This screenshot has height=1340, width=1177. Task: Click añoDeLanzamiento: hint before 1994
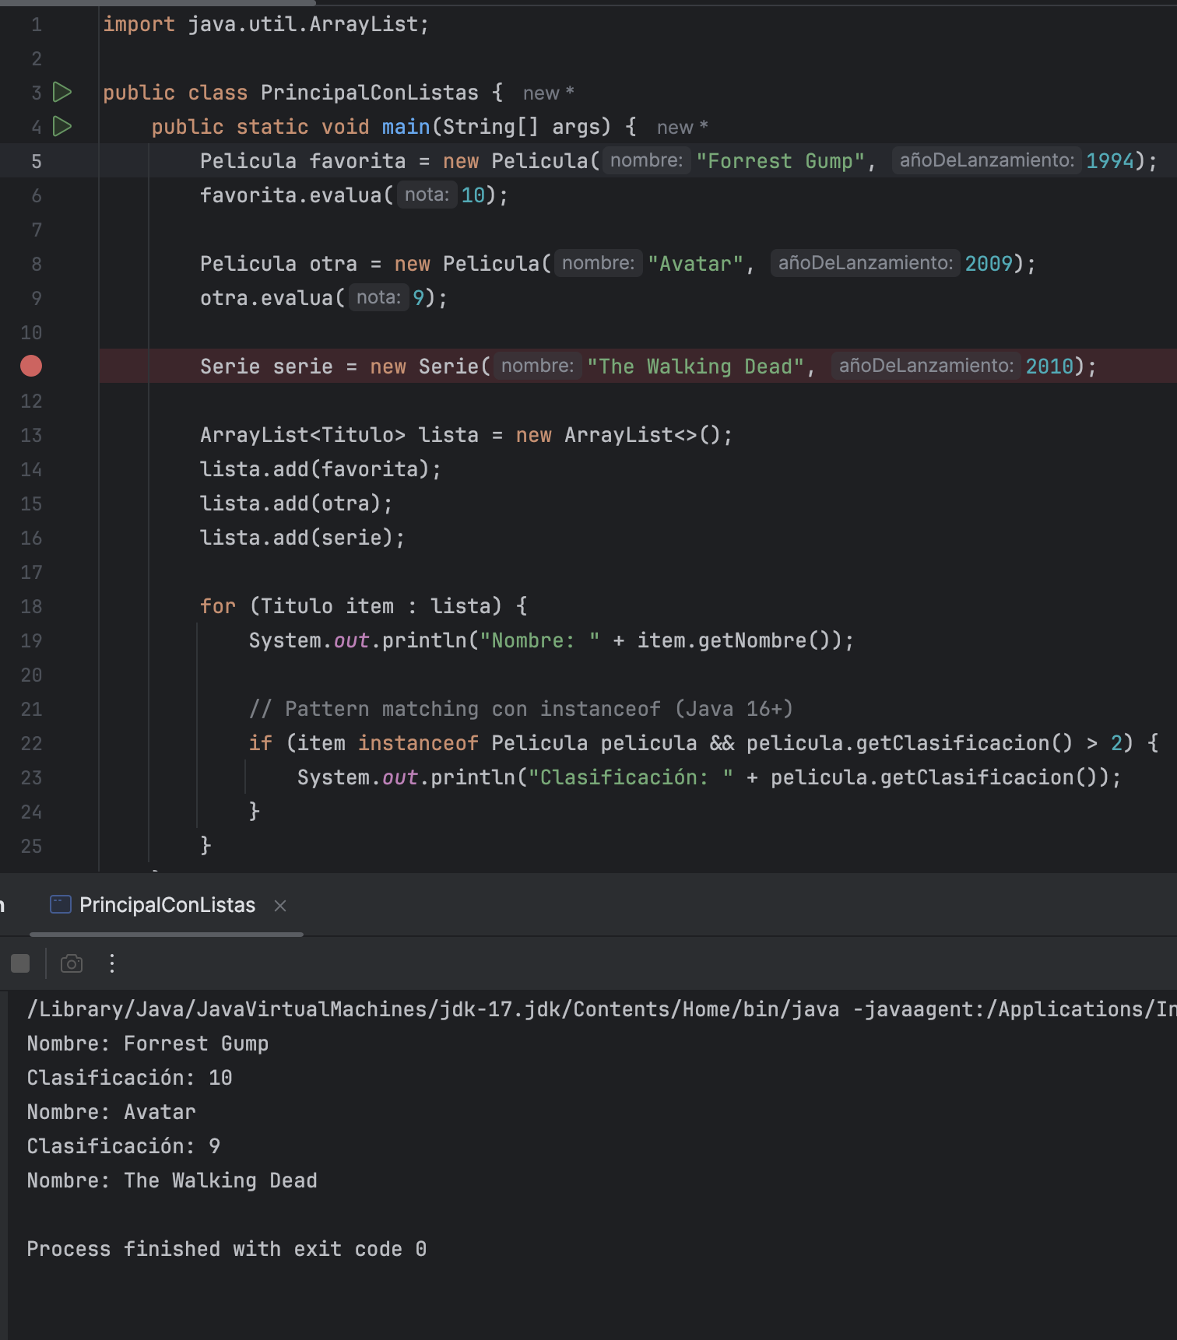[986, 160]
